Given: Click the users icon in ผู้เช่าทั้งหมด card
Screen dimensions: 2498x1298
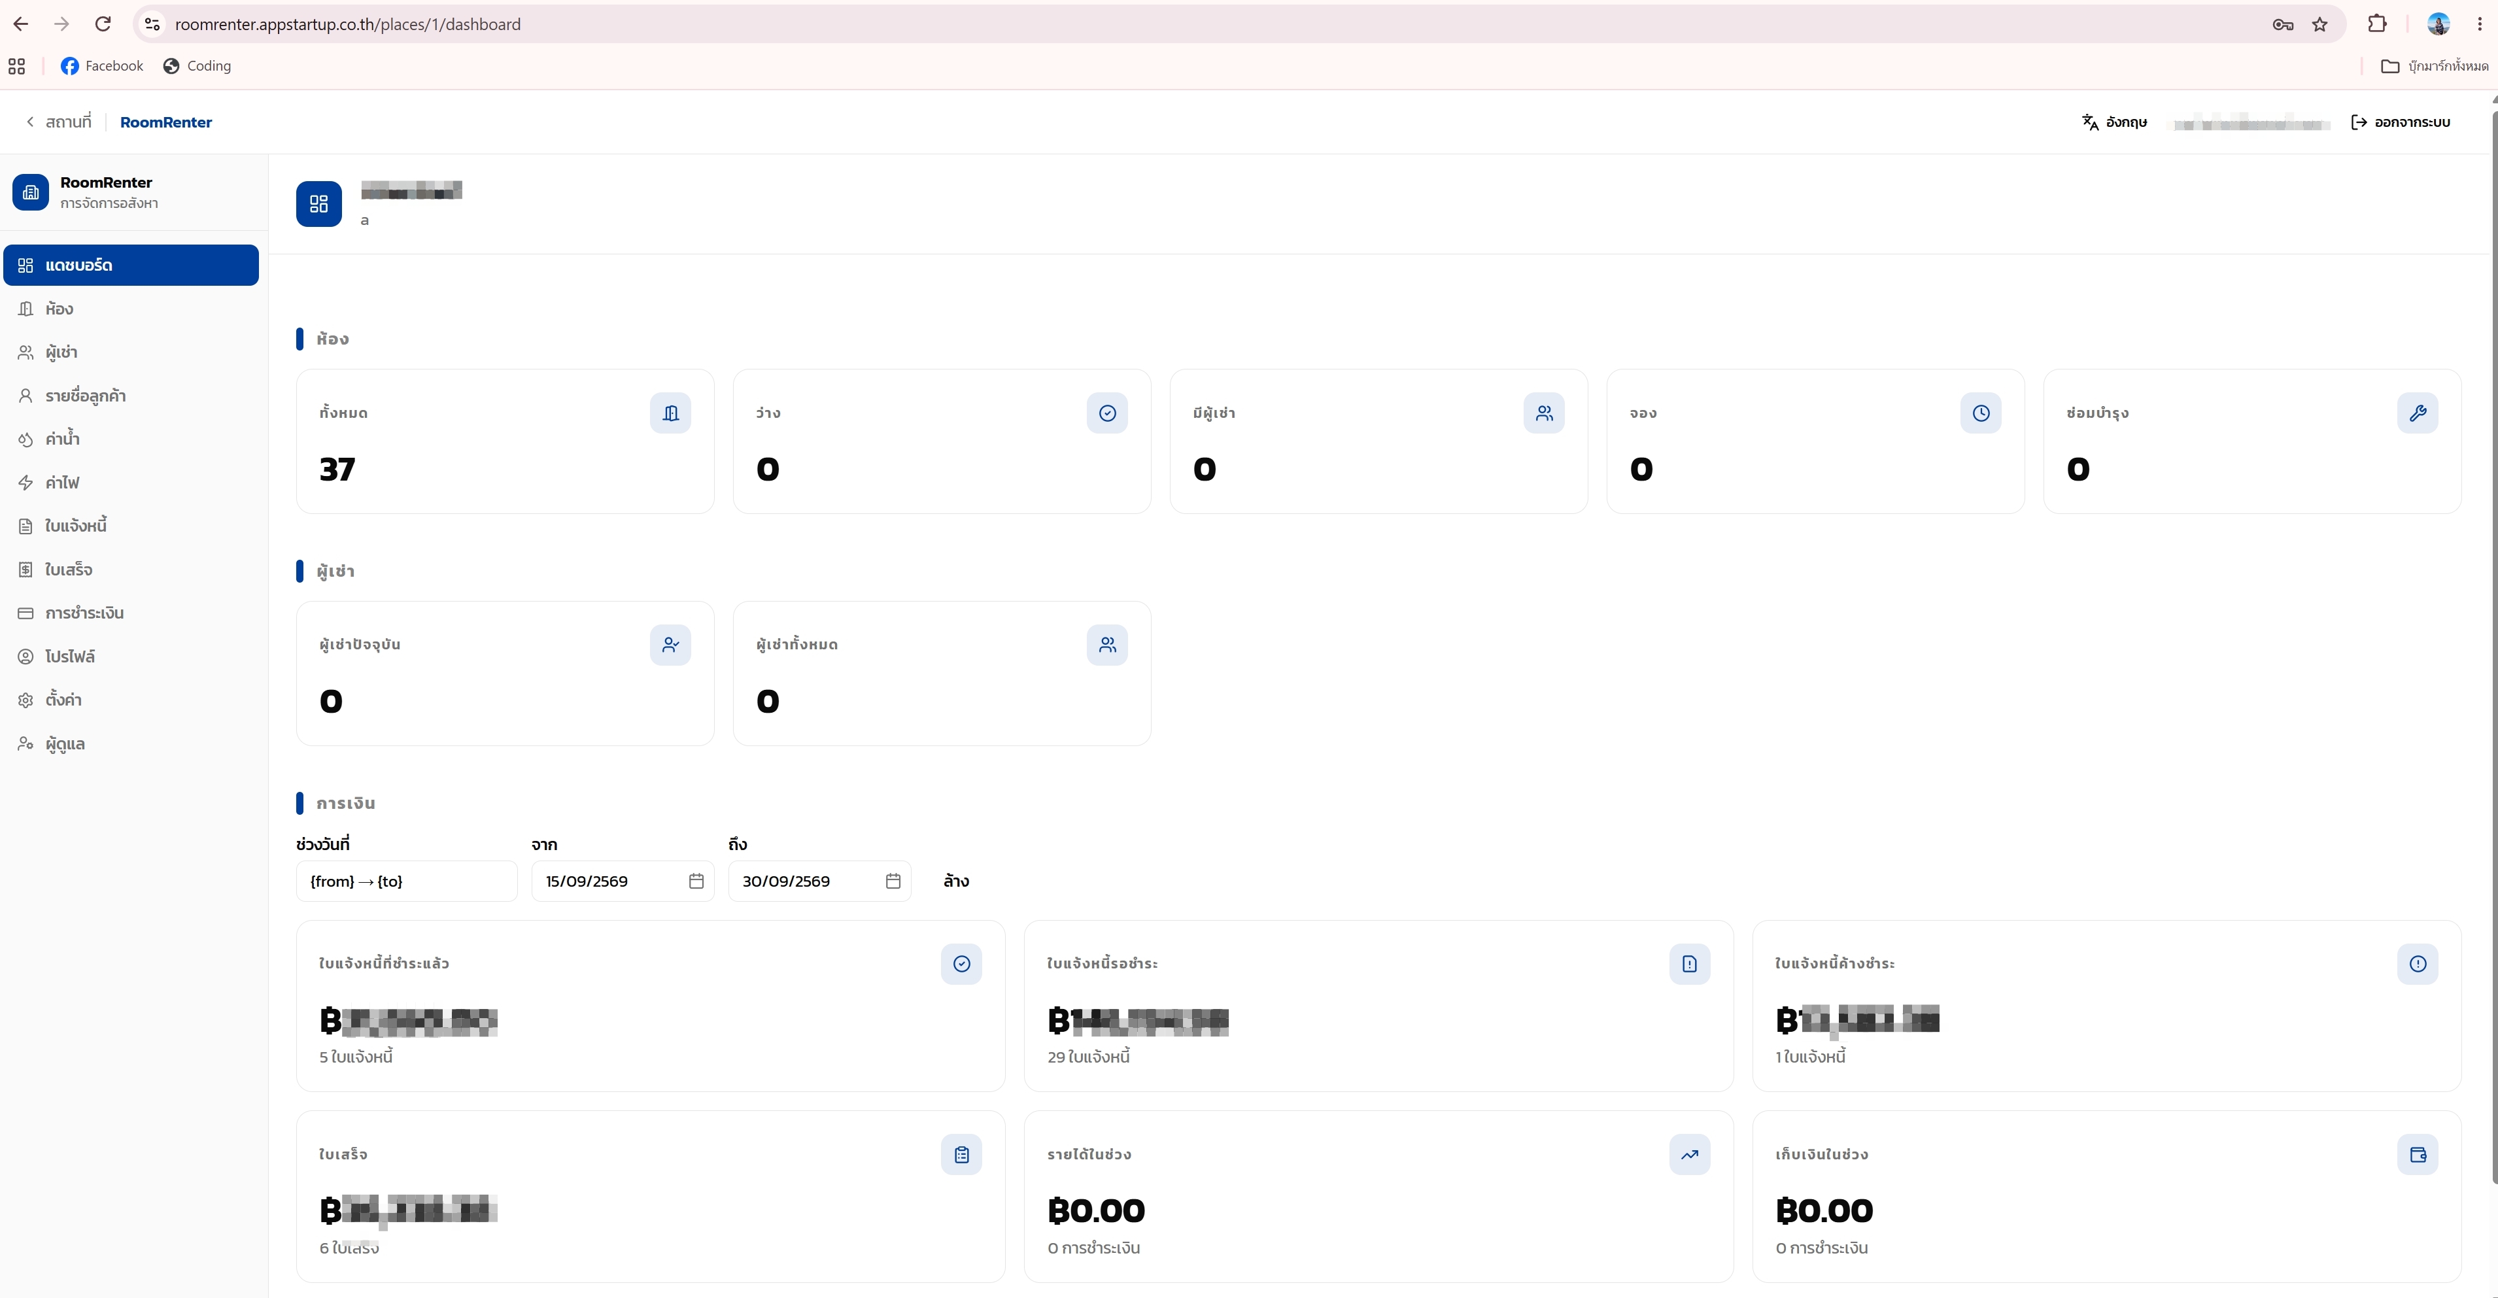Looking at the screenshot, I should [1107, 645].
